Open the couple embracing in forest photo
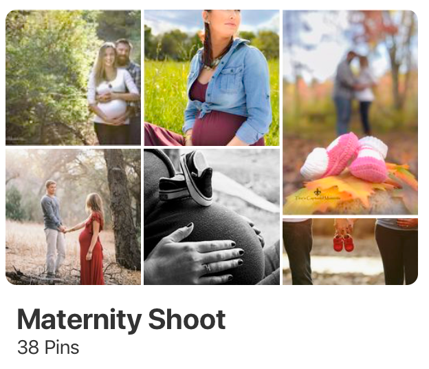 click(x=74, y=78)
